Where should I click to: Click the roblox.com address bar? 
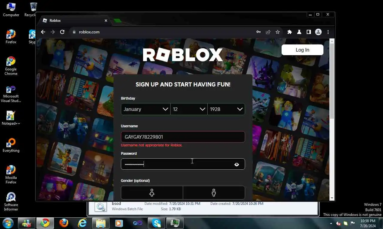click(x=162, y=32)
